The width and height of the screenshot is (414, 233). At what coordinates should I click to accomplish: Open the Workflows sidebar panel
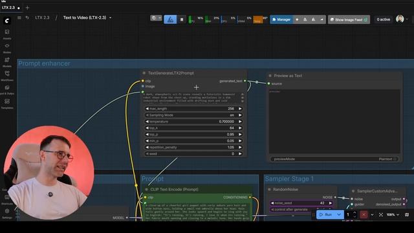(x=7, y=76)
